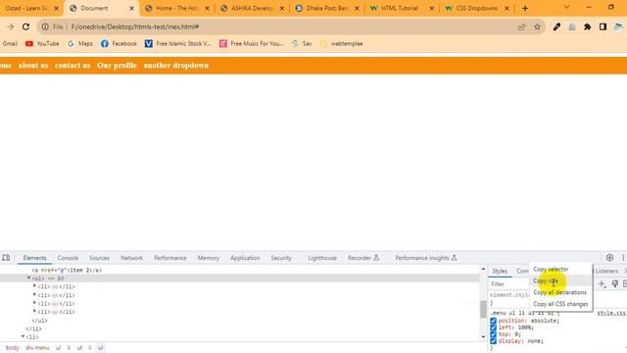Select the Styles sidebar tab
Image resolution: width=627 pixels, height=353 pixels.
500,271
